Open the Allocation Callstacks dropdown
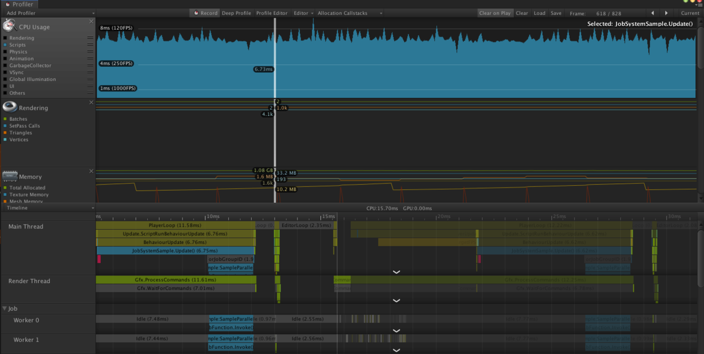Screen dimensions: 704x354 tap(350, 13)
